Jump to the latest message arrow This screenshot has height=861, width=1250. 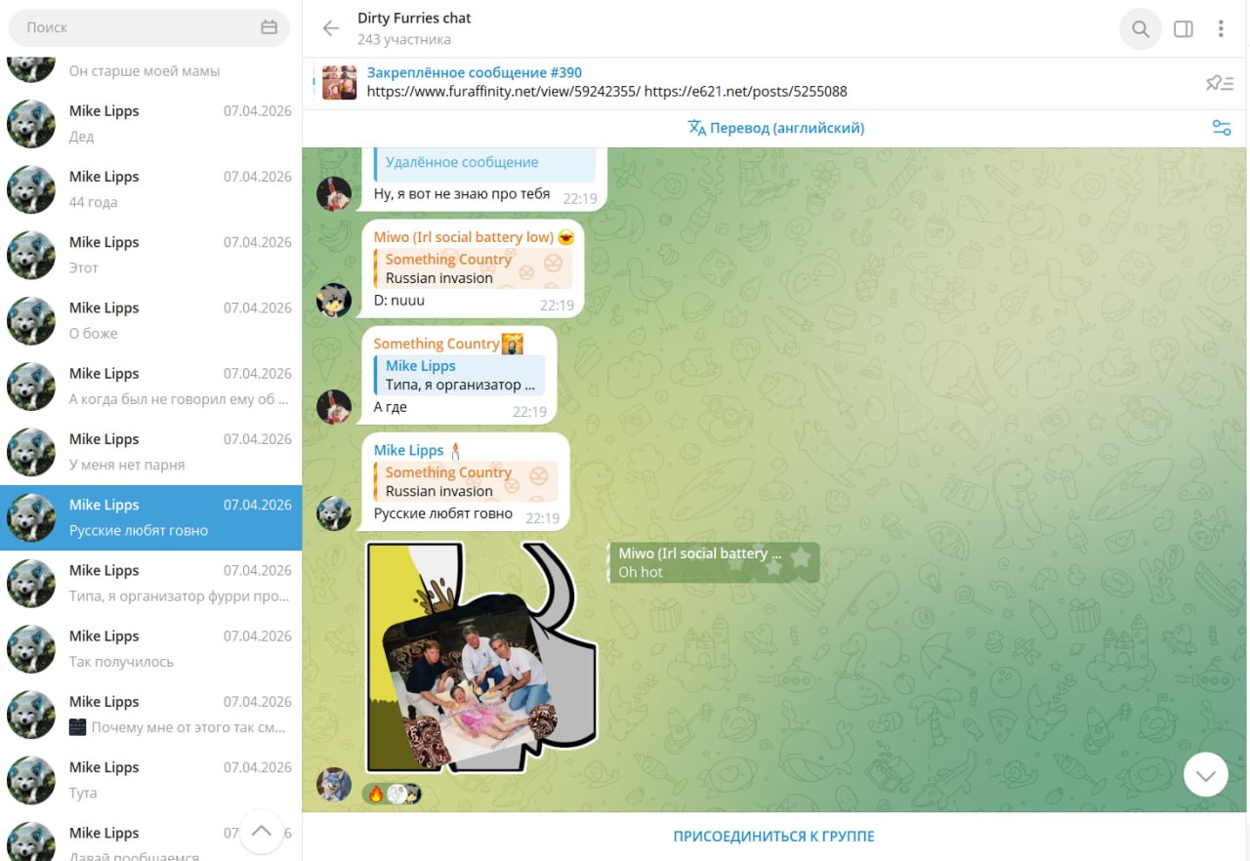pyautogui.click(x=1206, y=775)
